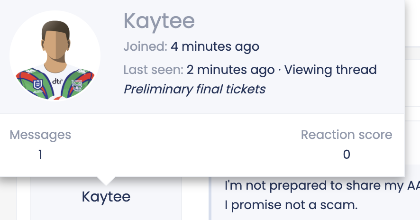Open Kaytee's profile from the tooltip heading
The width and height of the screenshot is (420, 220).
click(159, 21)
